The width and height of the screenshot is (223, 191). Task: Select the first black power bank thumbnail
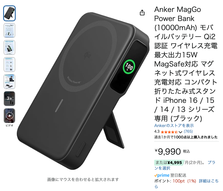pyautogui.click(x=9, y=13)
